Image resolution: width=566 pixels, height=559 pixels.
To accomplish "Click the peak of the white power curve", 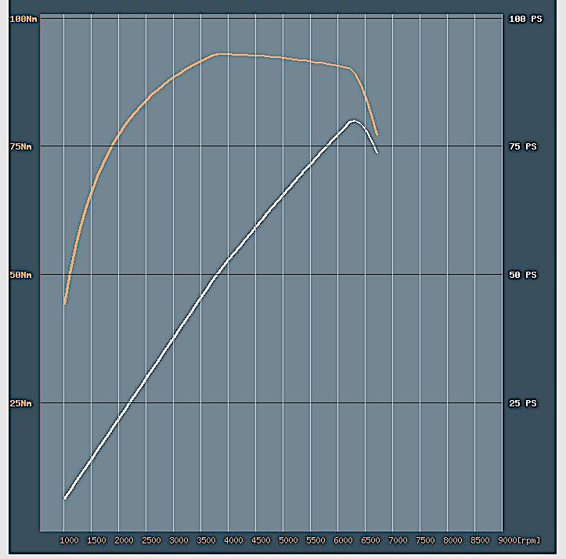I will [353, 121].
